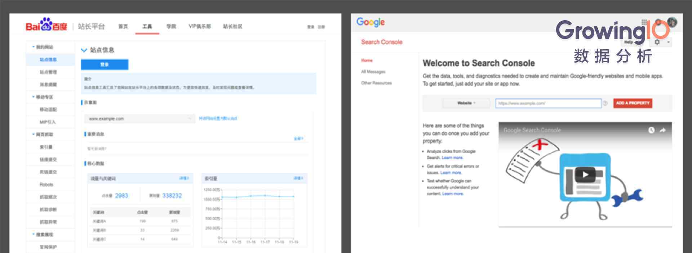
Task: Open the Google account avatar
Action: click(x=672, y=22)
